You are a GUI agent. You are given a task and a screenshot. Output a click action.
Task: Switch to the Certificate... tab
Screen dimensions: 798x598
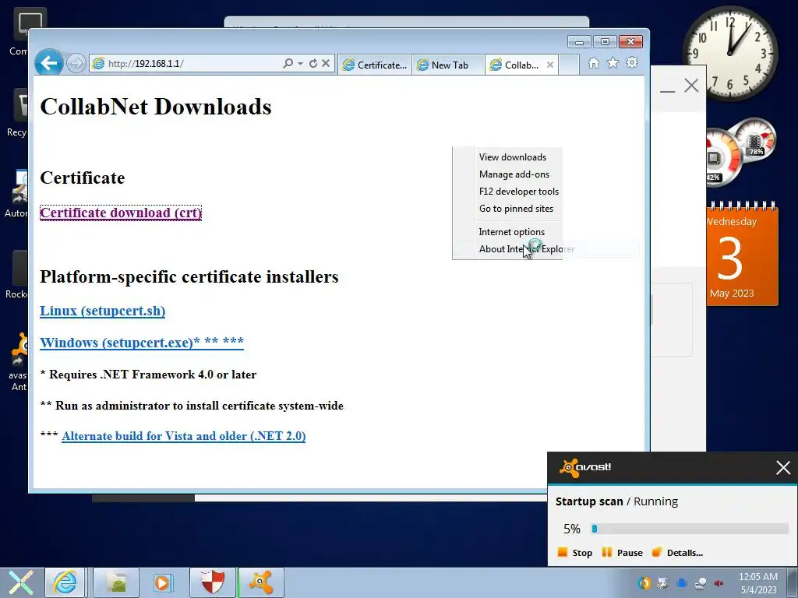click(375, 65)
